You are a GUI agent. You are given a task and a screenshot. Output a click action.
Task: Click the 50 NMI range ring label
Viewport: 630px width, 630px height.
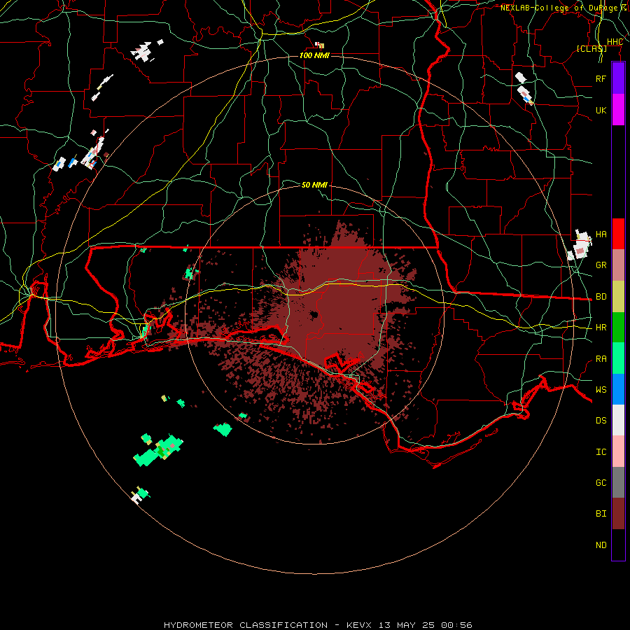point(314,185)
